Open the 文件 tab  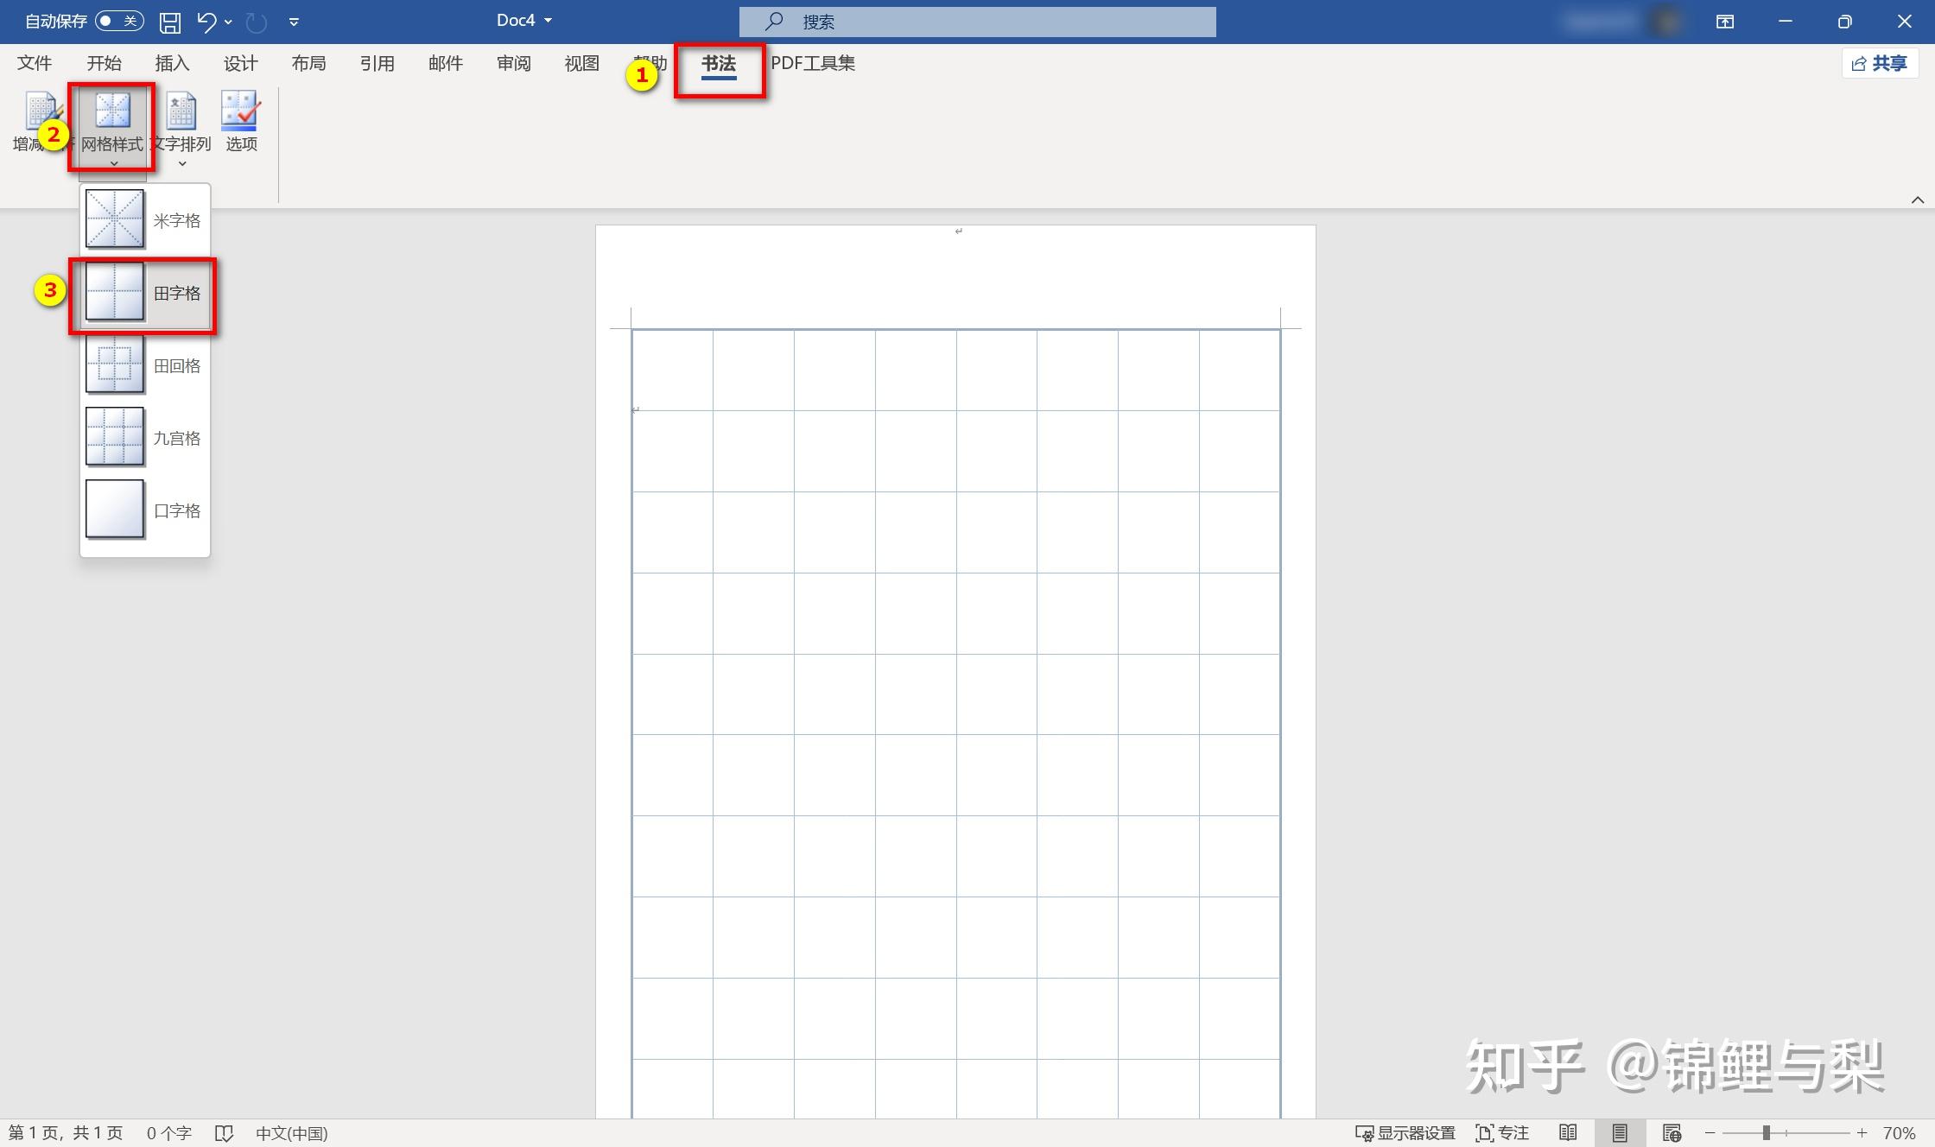35,63
